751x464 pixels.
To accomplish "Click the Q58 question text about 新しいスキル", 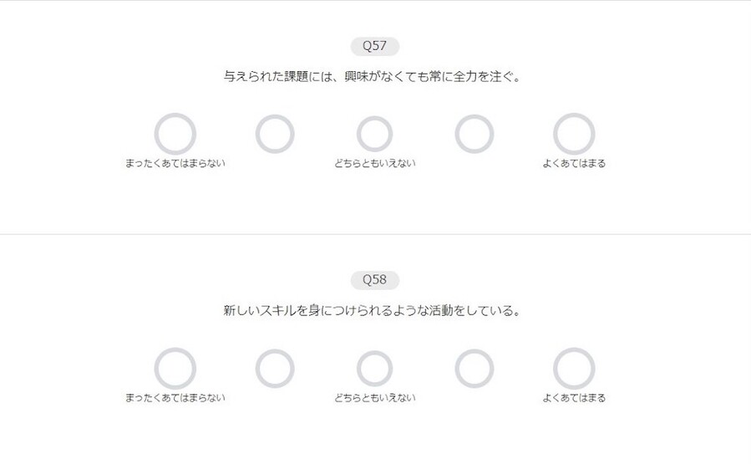I will (373, 311).
